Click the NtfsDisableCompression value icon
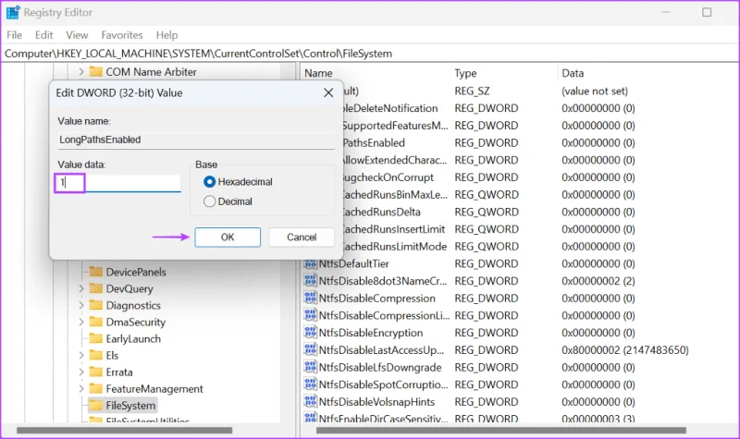This screenshot has width=740, height=439. coord(310,298)
